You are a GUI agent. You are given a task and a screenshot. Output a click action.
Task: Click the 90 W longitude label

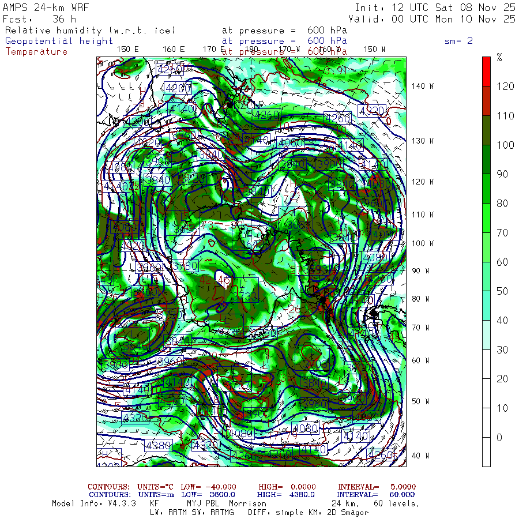click(422, 271)
